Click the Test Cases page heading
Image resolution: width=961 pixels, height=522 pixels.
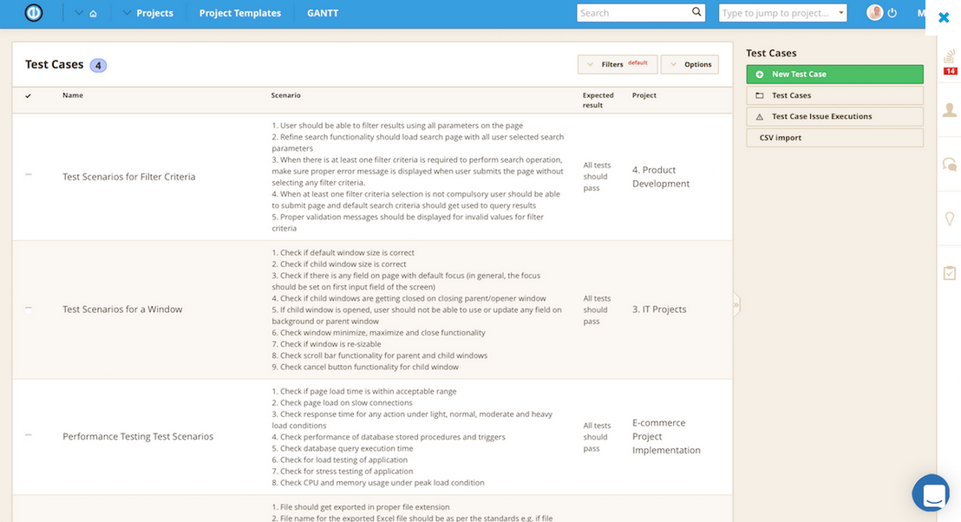pyautogui.click(x=54, y=64)
